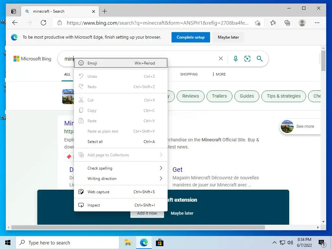Click Add it now extension button
This screenshot has height=249, width=332.
[147, 213]
